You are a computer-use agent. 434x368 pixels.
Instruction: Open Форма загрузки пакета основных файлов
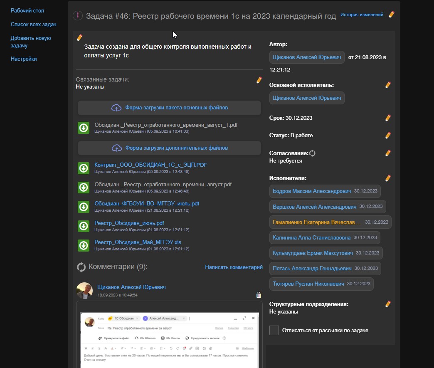tap(170, 108)
